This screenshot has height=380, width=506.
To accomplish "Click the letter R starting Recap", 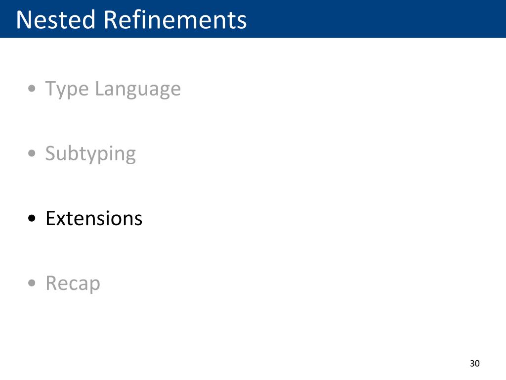I will pyautogui.click(x=52, y=283).
